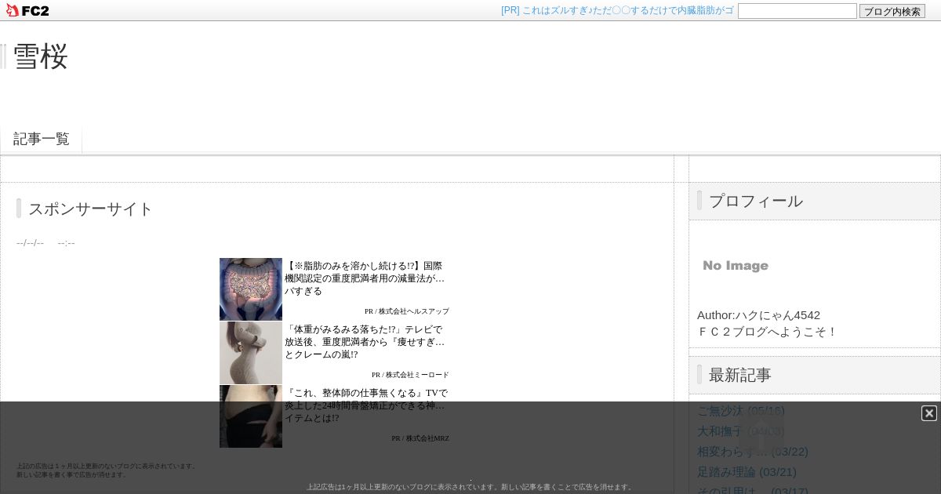Click PR / 株式会社MRZ label
This screenshot has height=494, width=941.
420,438
